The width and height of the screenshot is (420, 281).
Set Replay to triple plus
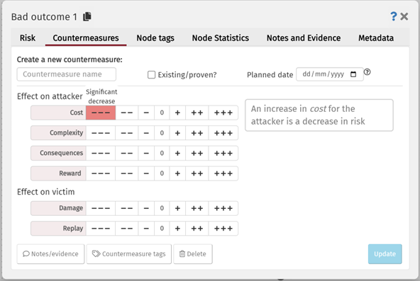(223, 229)
